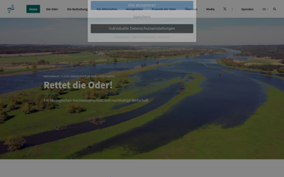The image size is (284, 177).
Task: Click the Naturnahe Flusslandschaft im Herzen Europas text
Action: tap(79, 76)
